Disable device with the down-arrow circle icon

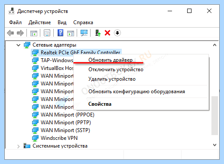pyautogui.click(x=117, y=33)
